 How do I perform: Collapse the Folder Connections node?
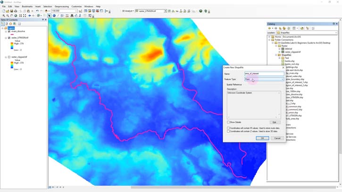tap(269, 40)
